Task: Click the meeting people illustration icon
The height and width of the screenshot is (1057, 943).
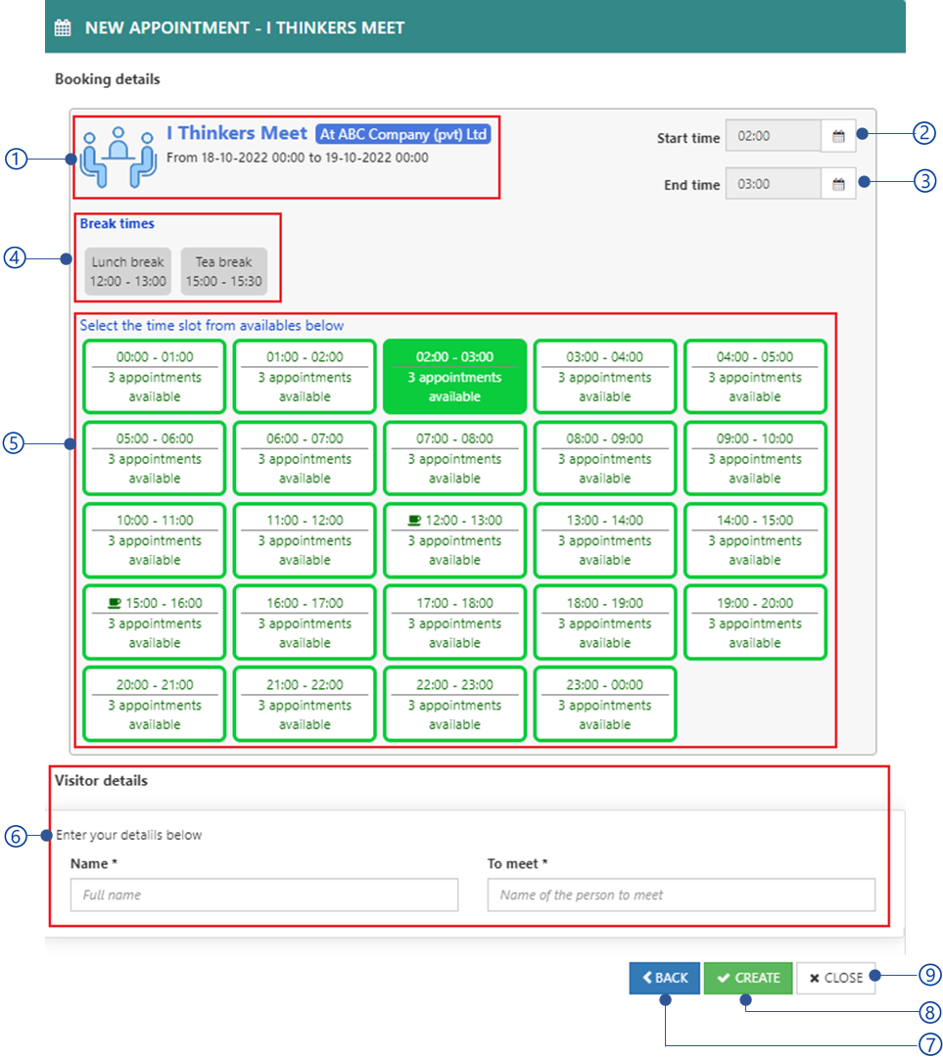Action: pyautogui.click(x=119, y=156)
